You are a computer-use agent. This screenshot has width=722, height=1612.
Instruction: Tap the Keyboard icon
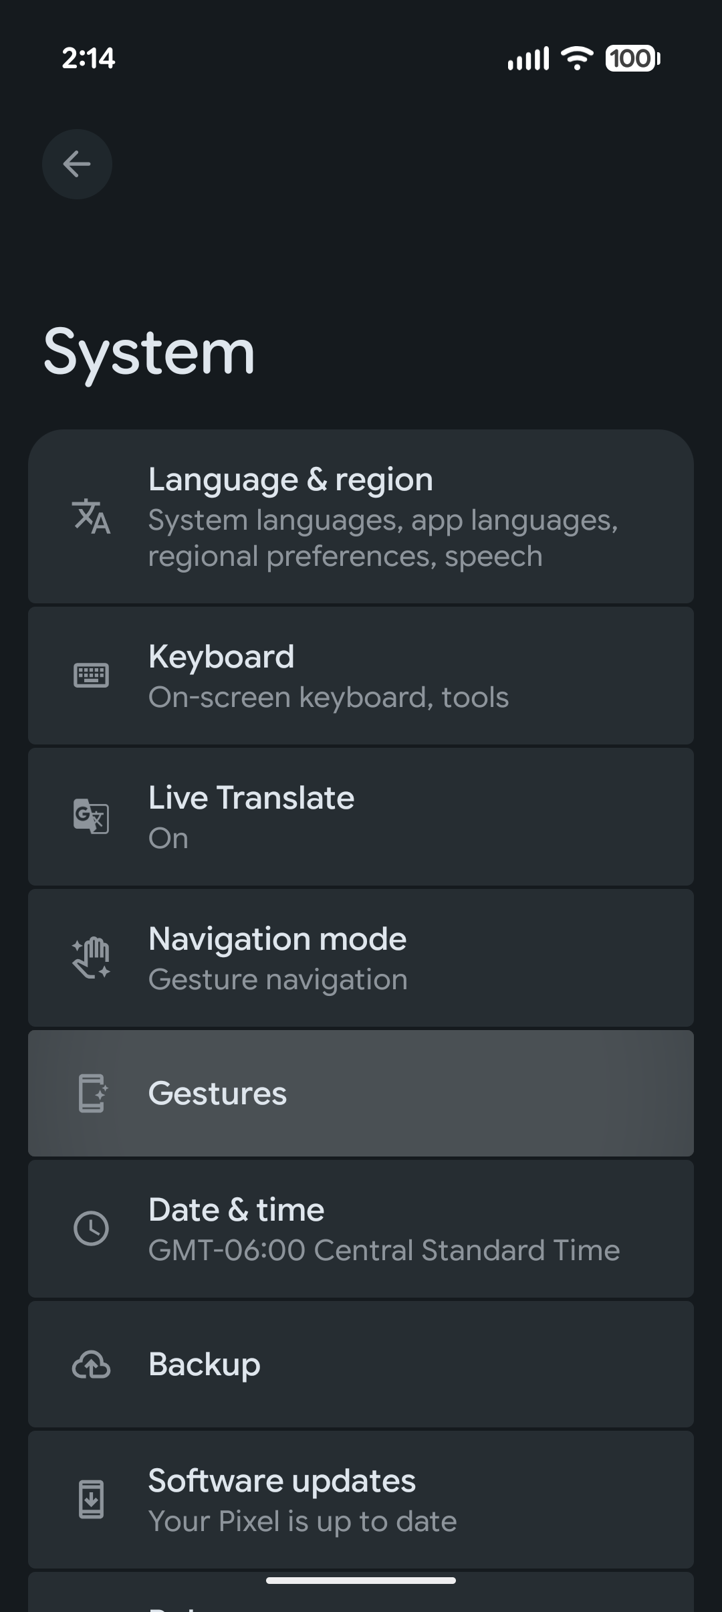(x=91, y=676)
